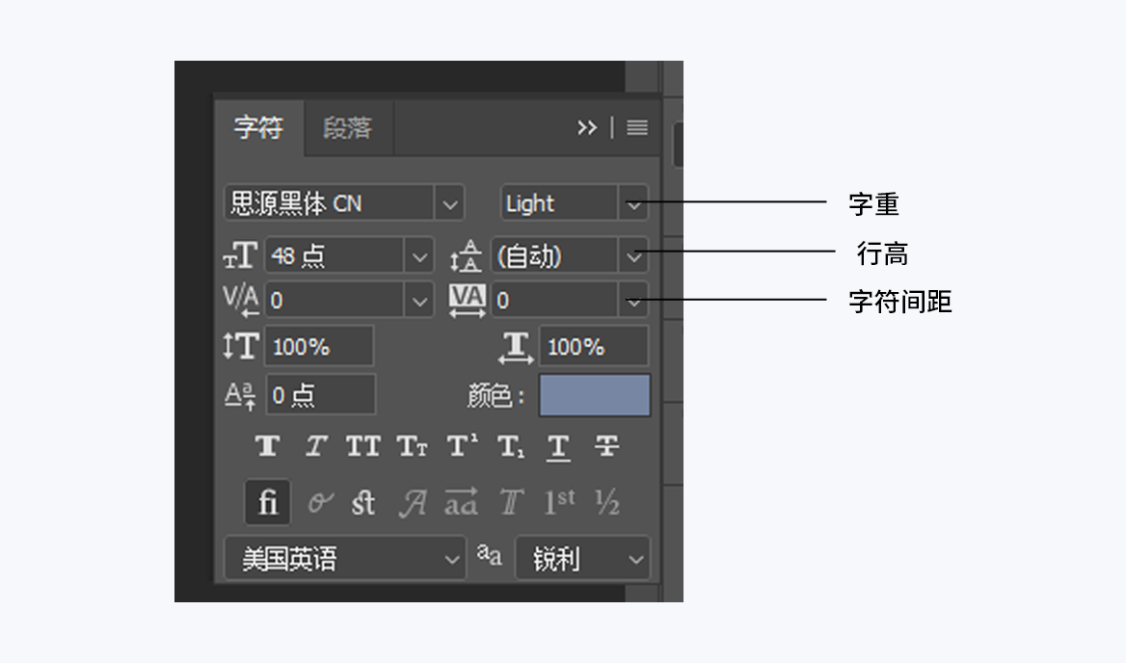
Task: Enable titling alternates T icon
Action: 511,502
